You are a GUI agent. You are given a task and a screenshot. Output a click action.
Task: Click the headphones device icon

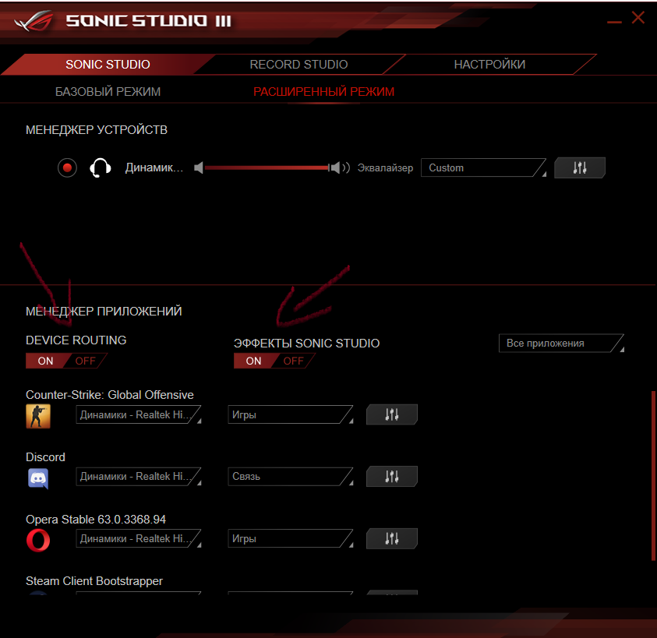click(101, 168)
